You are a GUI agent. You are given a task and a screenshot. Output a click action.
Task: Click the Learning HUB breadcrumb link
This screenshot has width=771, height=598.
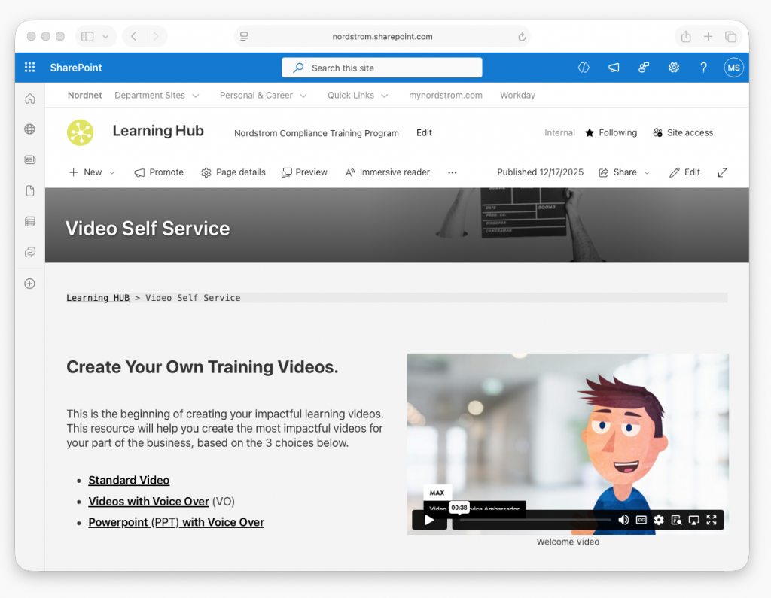[x=98, y=298]
